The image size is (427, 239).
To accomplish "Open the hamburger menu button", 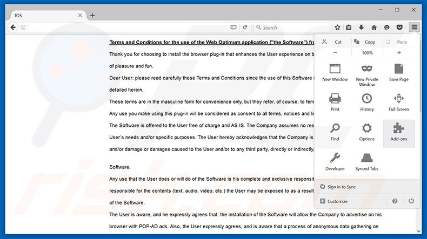I will pos(414,27).
